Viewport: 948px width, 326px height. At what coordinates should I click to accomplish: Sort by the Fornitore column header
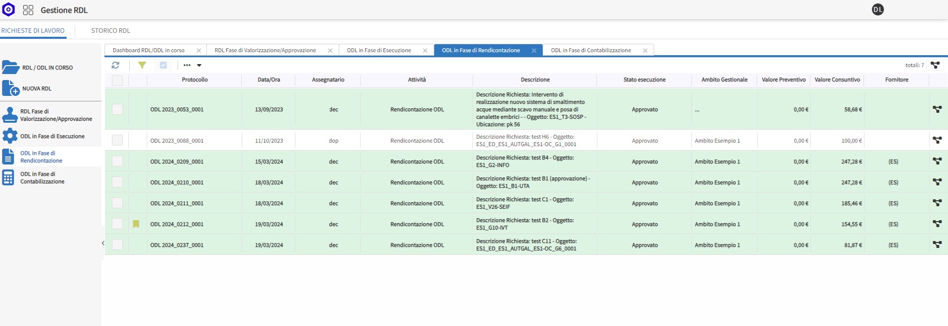coord(897,80)
